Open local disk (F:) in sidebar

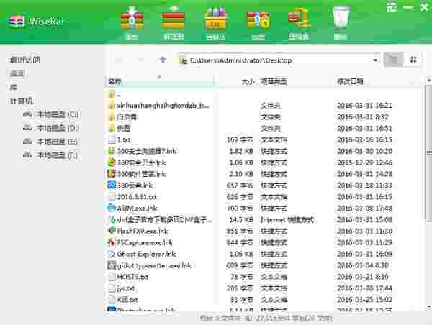pyautogui.click(x=50, y=155)
